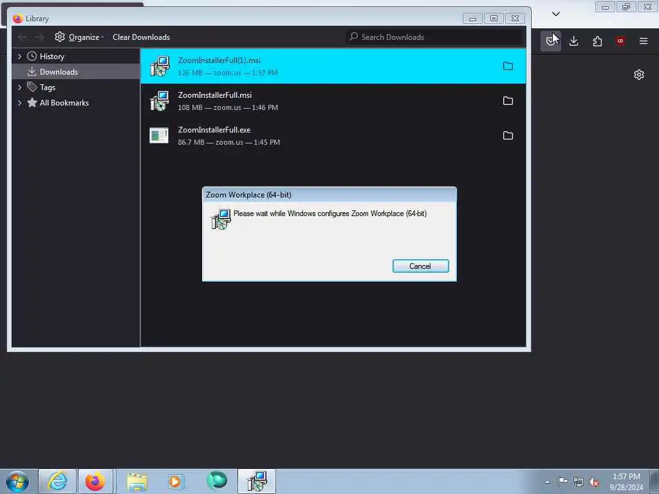Expand the History tree node

(19, 57)
